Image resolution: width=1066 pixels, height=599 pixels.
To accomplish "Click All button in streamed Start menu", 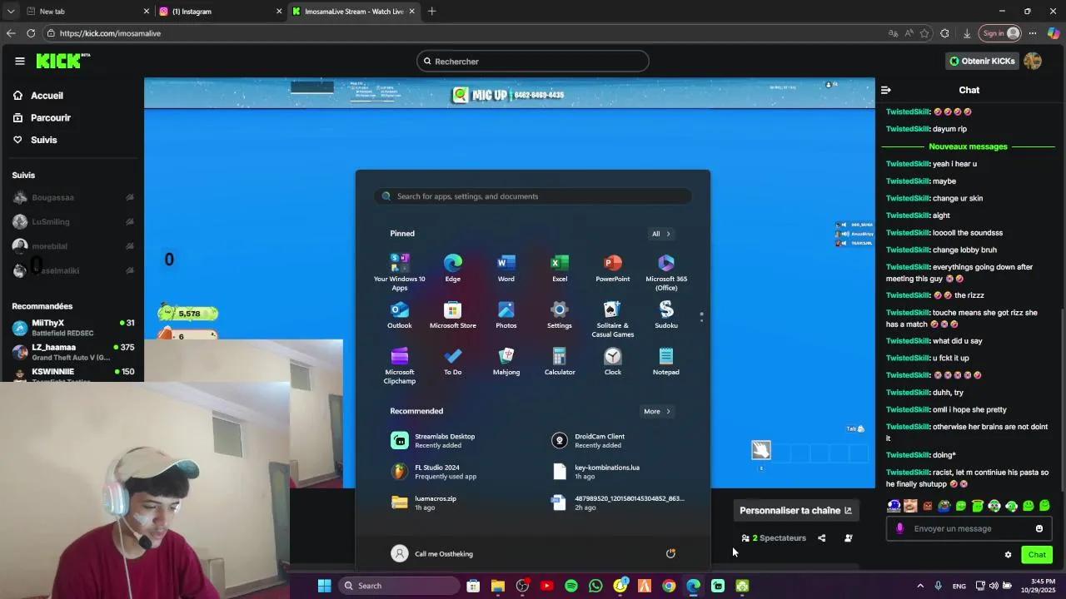I will (x=660, y=234).
